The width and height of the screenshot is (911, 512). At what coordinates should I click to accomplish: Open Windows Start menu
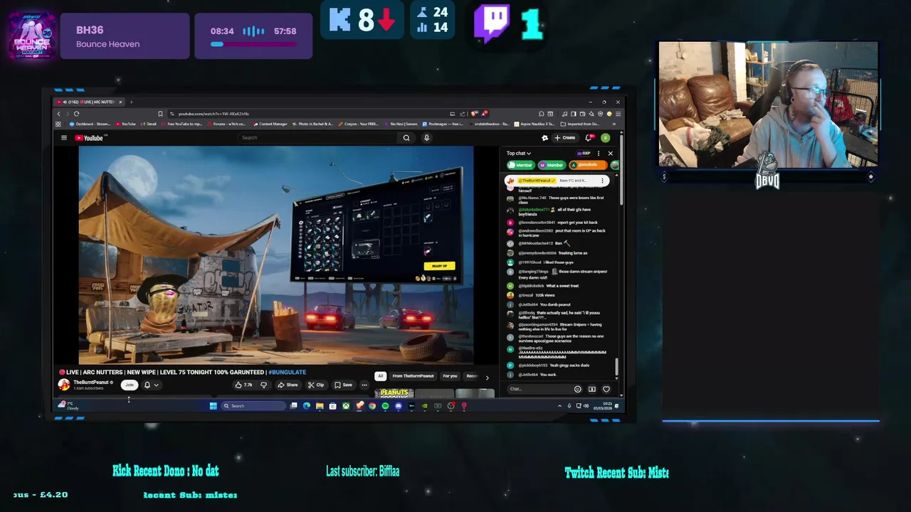coord(213,406)
